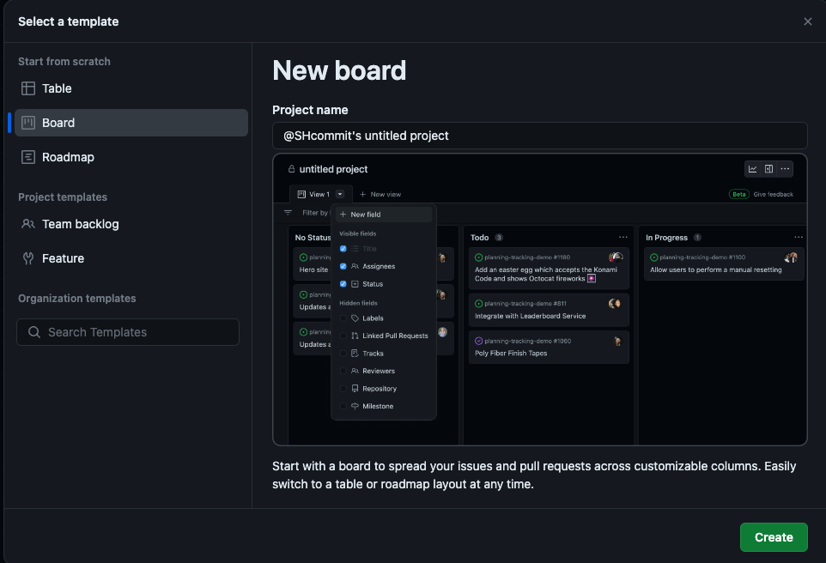Open the project three-dot menu in preview

click(785, 169)
